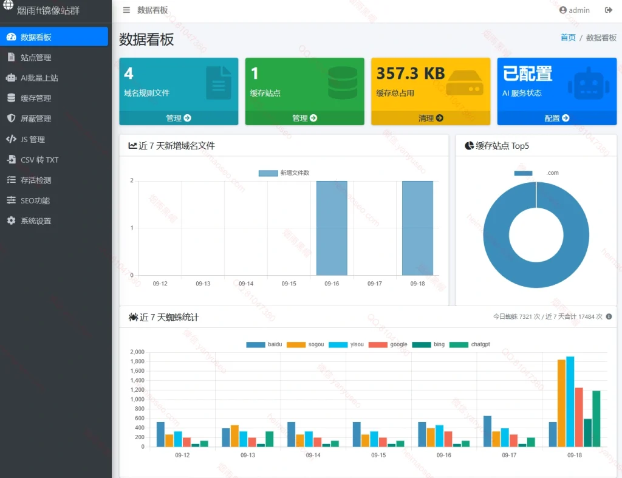Click the info icon beside spider totals
This screenshot has height=478, width=622.
click(x=609, y=316)
